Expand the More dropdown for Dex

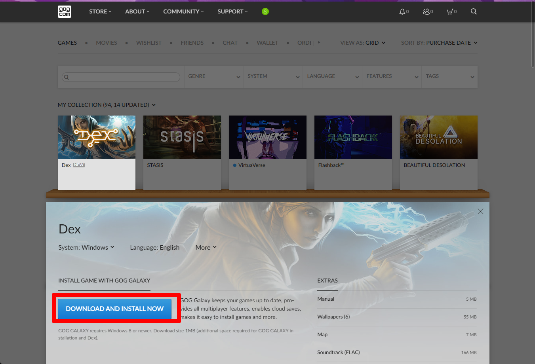[x=206, y=247]
